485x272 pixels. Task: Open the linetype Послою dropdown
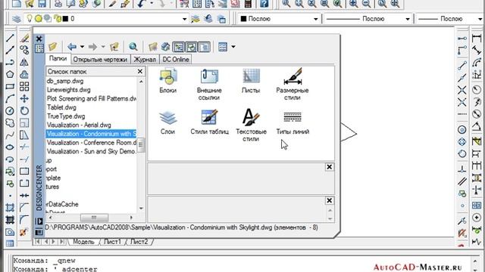click(x=408, y=19)
